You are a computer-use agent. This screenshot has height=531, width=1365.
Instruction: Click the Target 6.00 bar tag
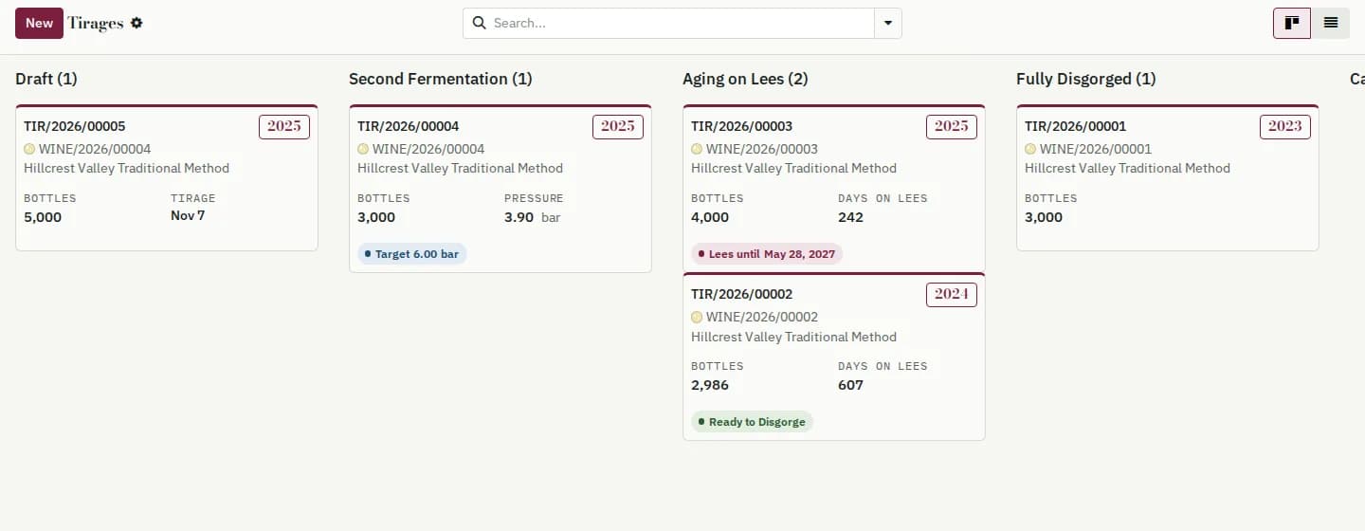tap(412, 254)
